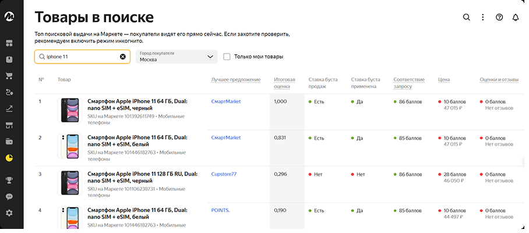Open the Cupstore77 seller link

(x=224, y=174)
